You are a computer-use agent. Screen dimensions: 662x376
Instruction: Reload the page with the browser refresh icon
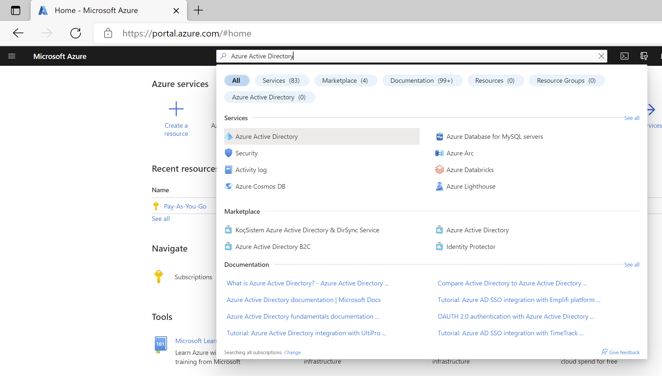click(x=76, y=33)
